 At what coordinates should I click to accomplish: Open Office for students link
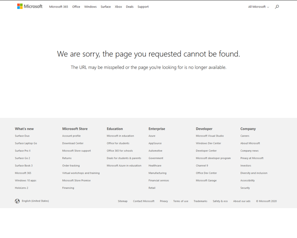(x=118, y=143)
